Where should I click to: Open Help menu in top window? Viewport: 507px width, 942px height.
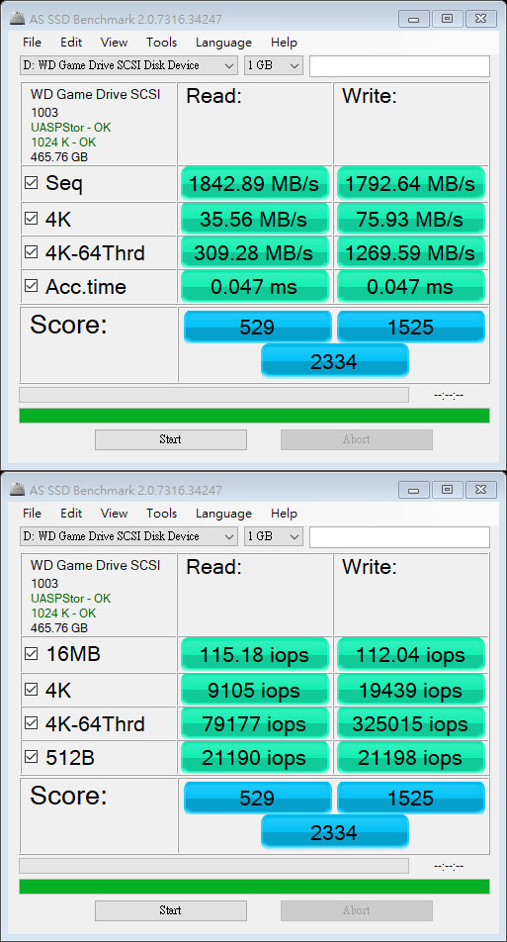[x=284, y=42]
